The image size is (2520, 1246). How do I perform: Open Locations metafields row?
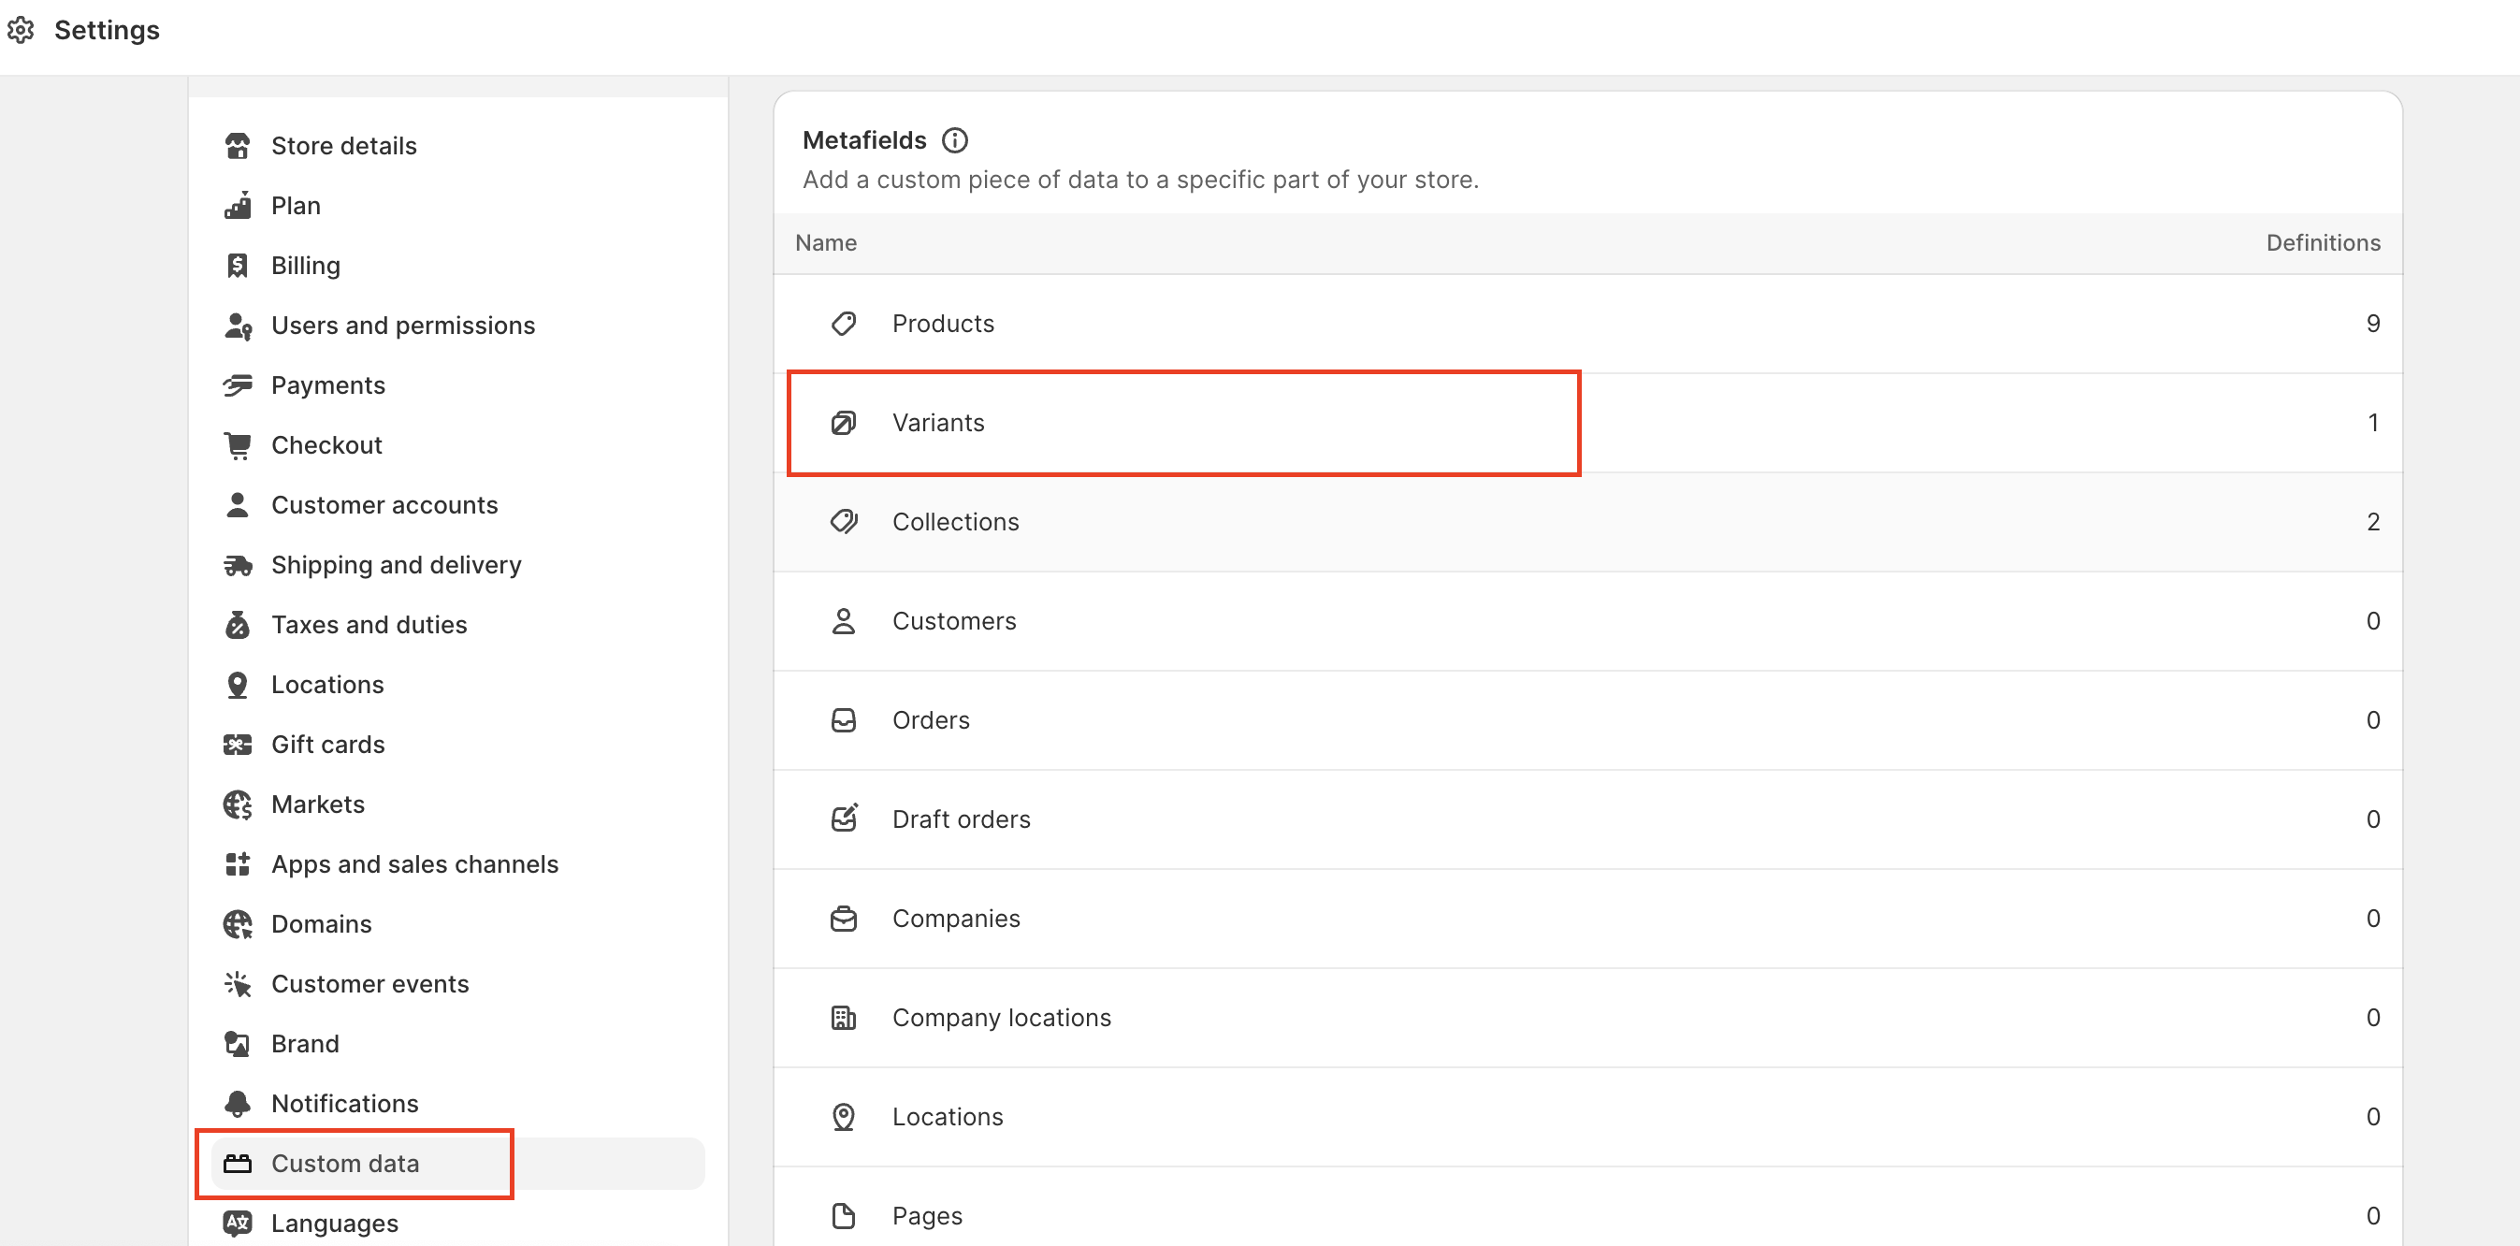(x=947, y=1117)
